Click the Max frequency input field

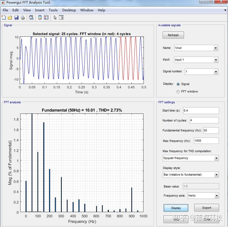pos(206,141)
